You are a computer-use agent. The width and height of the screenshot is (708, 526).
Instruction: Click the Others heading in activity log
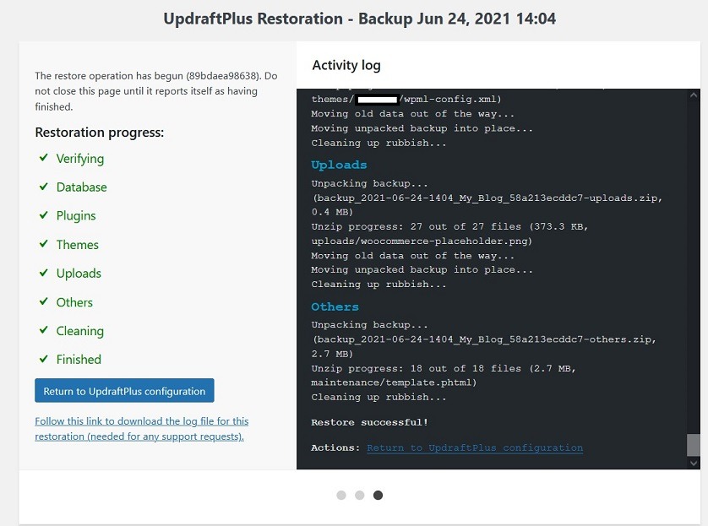pyautogui.click(x=335, y=306)
